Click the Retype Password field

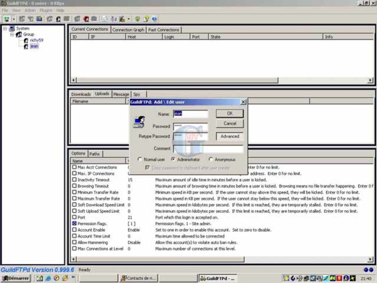[190, 136]
